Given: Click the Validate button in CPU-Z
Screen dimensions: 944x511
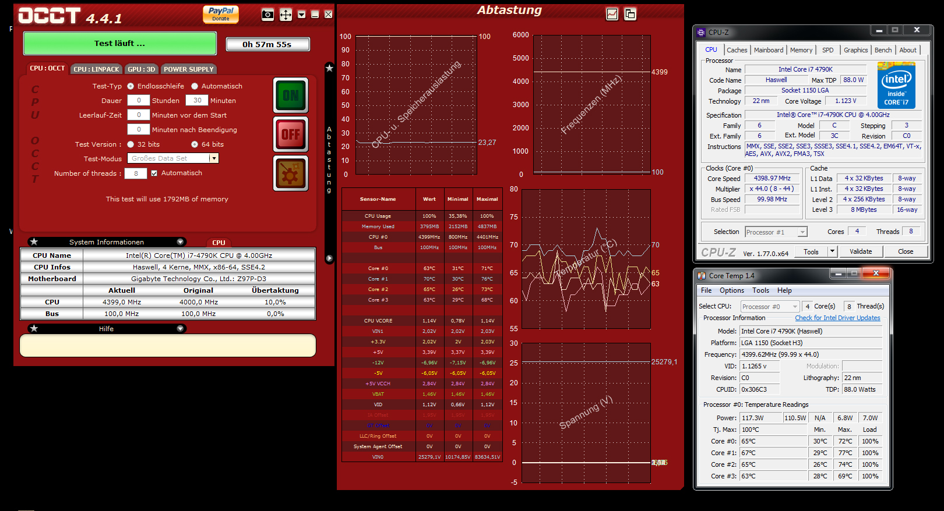Looking at the screenshot, I should (x=861, y=251).
